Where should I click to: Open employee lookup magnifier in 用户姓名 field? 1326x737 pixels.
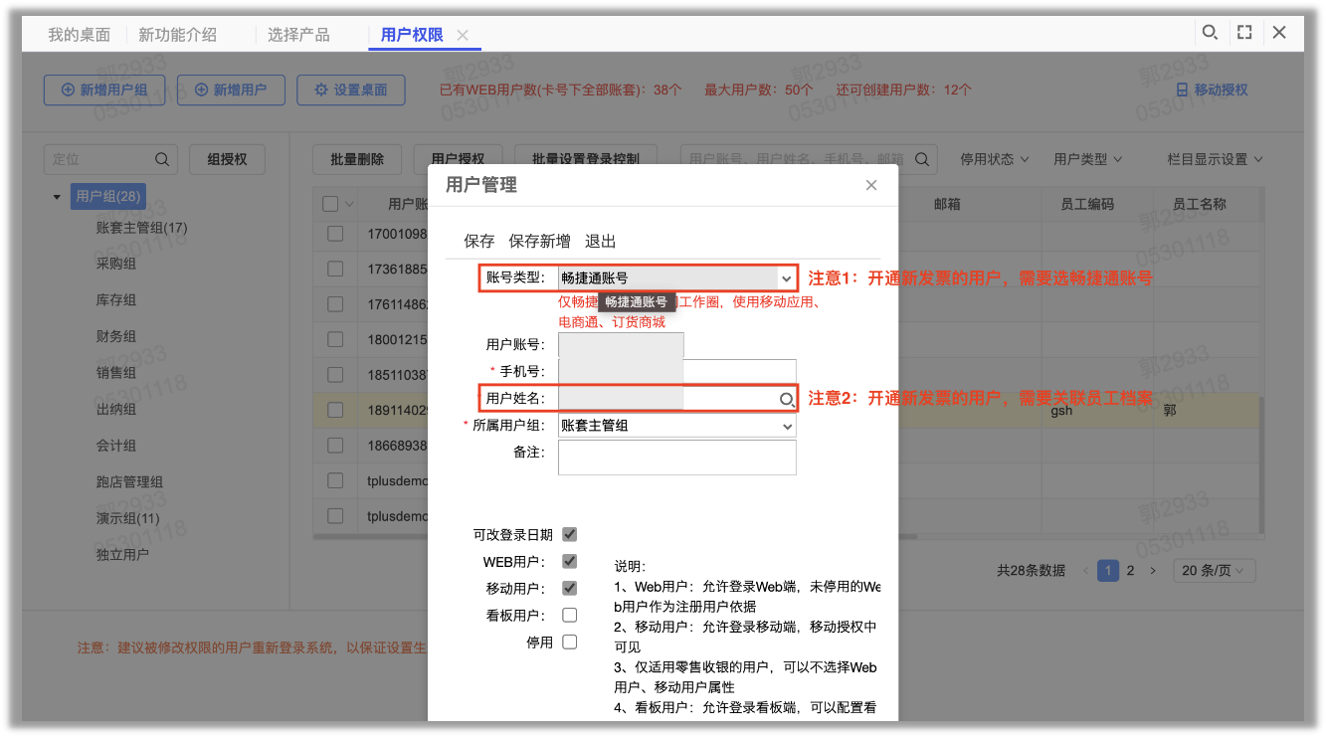click(787, 400)
